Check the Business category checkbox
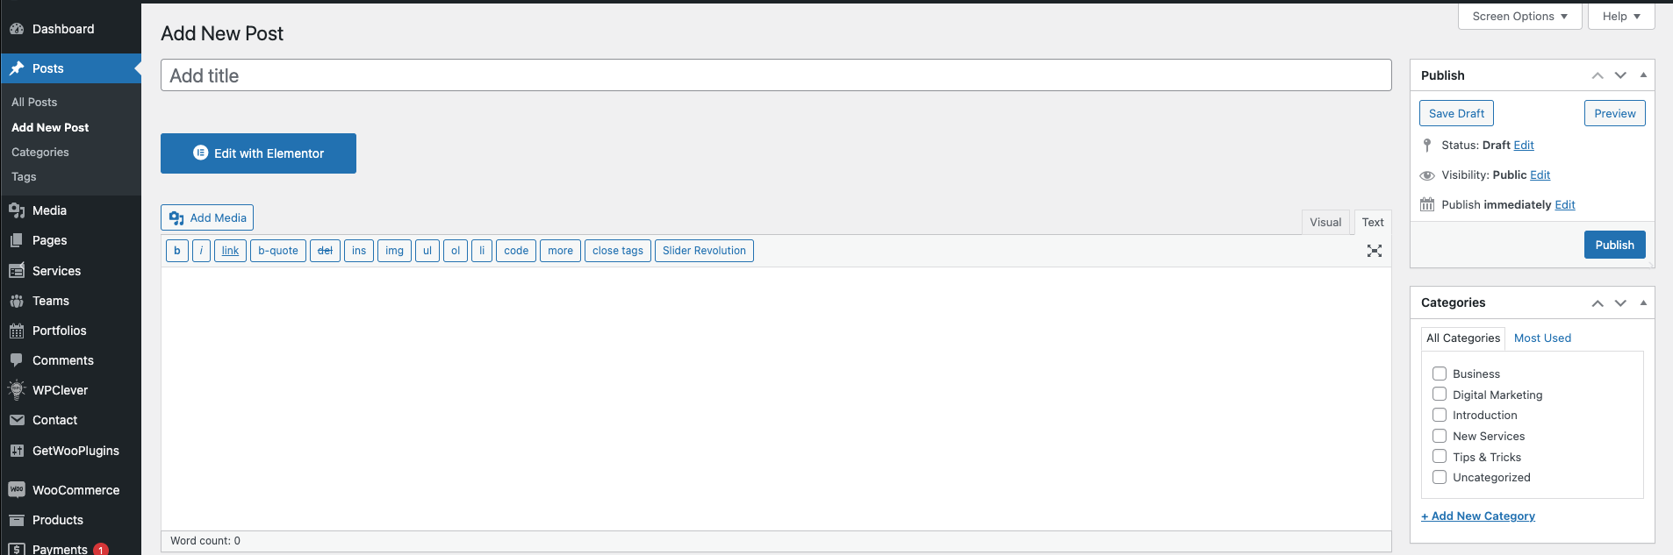The image size is (1673, 555). pyautogui.click(x=1440, y=374)
